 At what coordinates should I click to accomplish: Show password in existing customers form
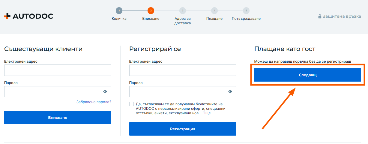click(105, 92)
